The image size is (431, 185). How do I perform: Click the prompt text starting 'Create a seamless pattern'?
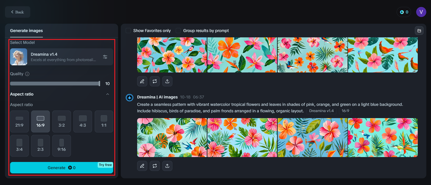point(270,107)
